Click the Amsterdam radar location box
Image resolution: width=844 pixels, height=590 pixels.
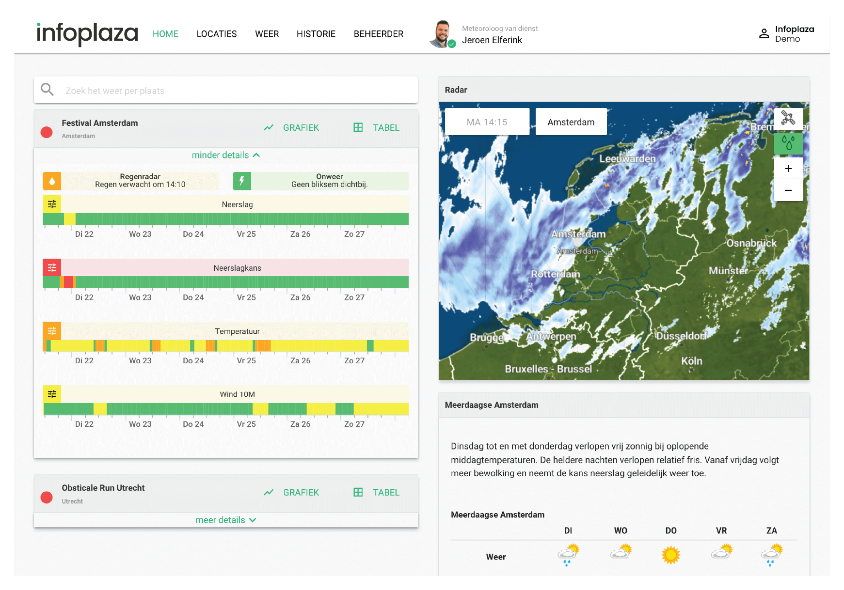click(571, 122)
